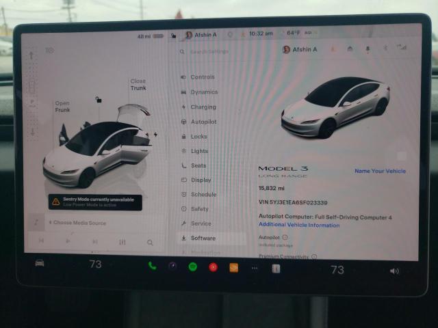The width and height of the screenshot is (438, 328).
Task: Open the volume speaker control
Action: (x=394, y=271)
